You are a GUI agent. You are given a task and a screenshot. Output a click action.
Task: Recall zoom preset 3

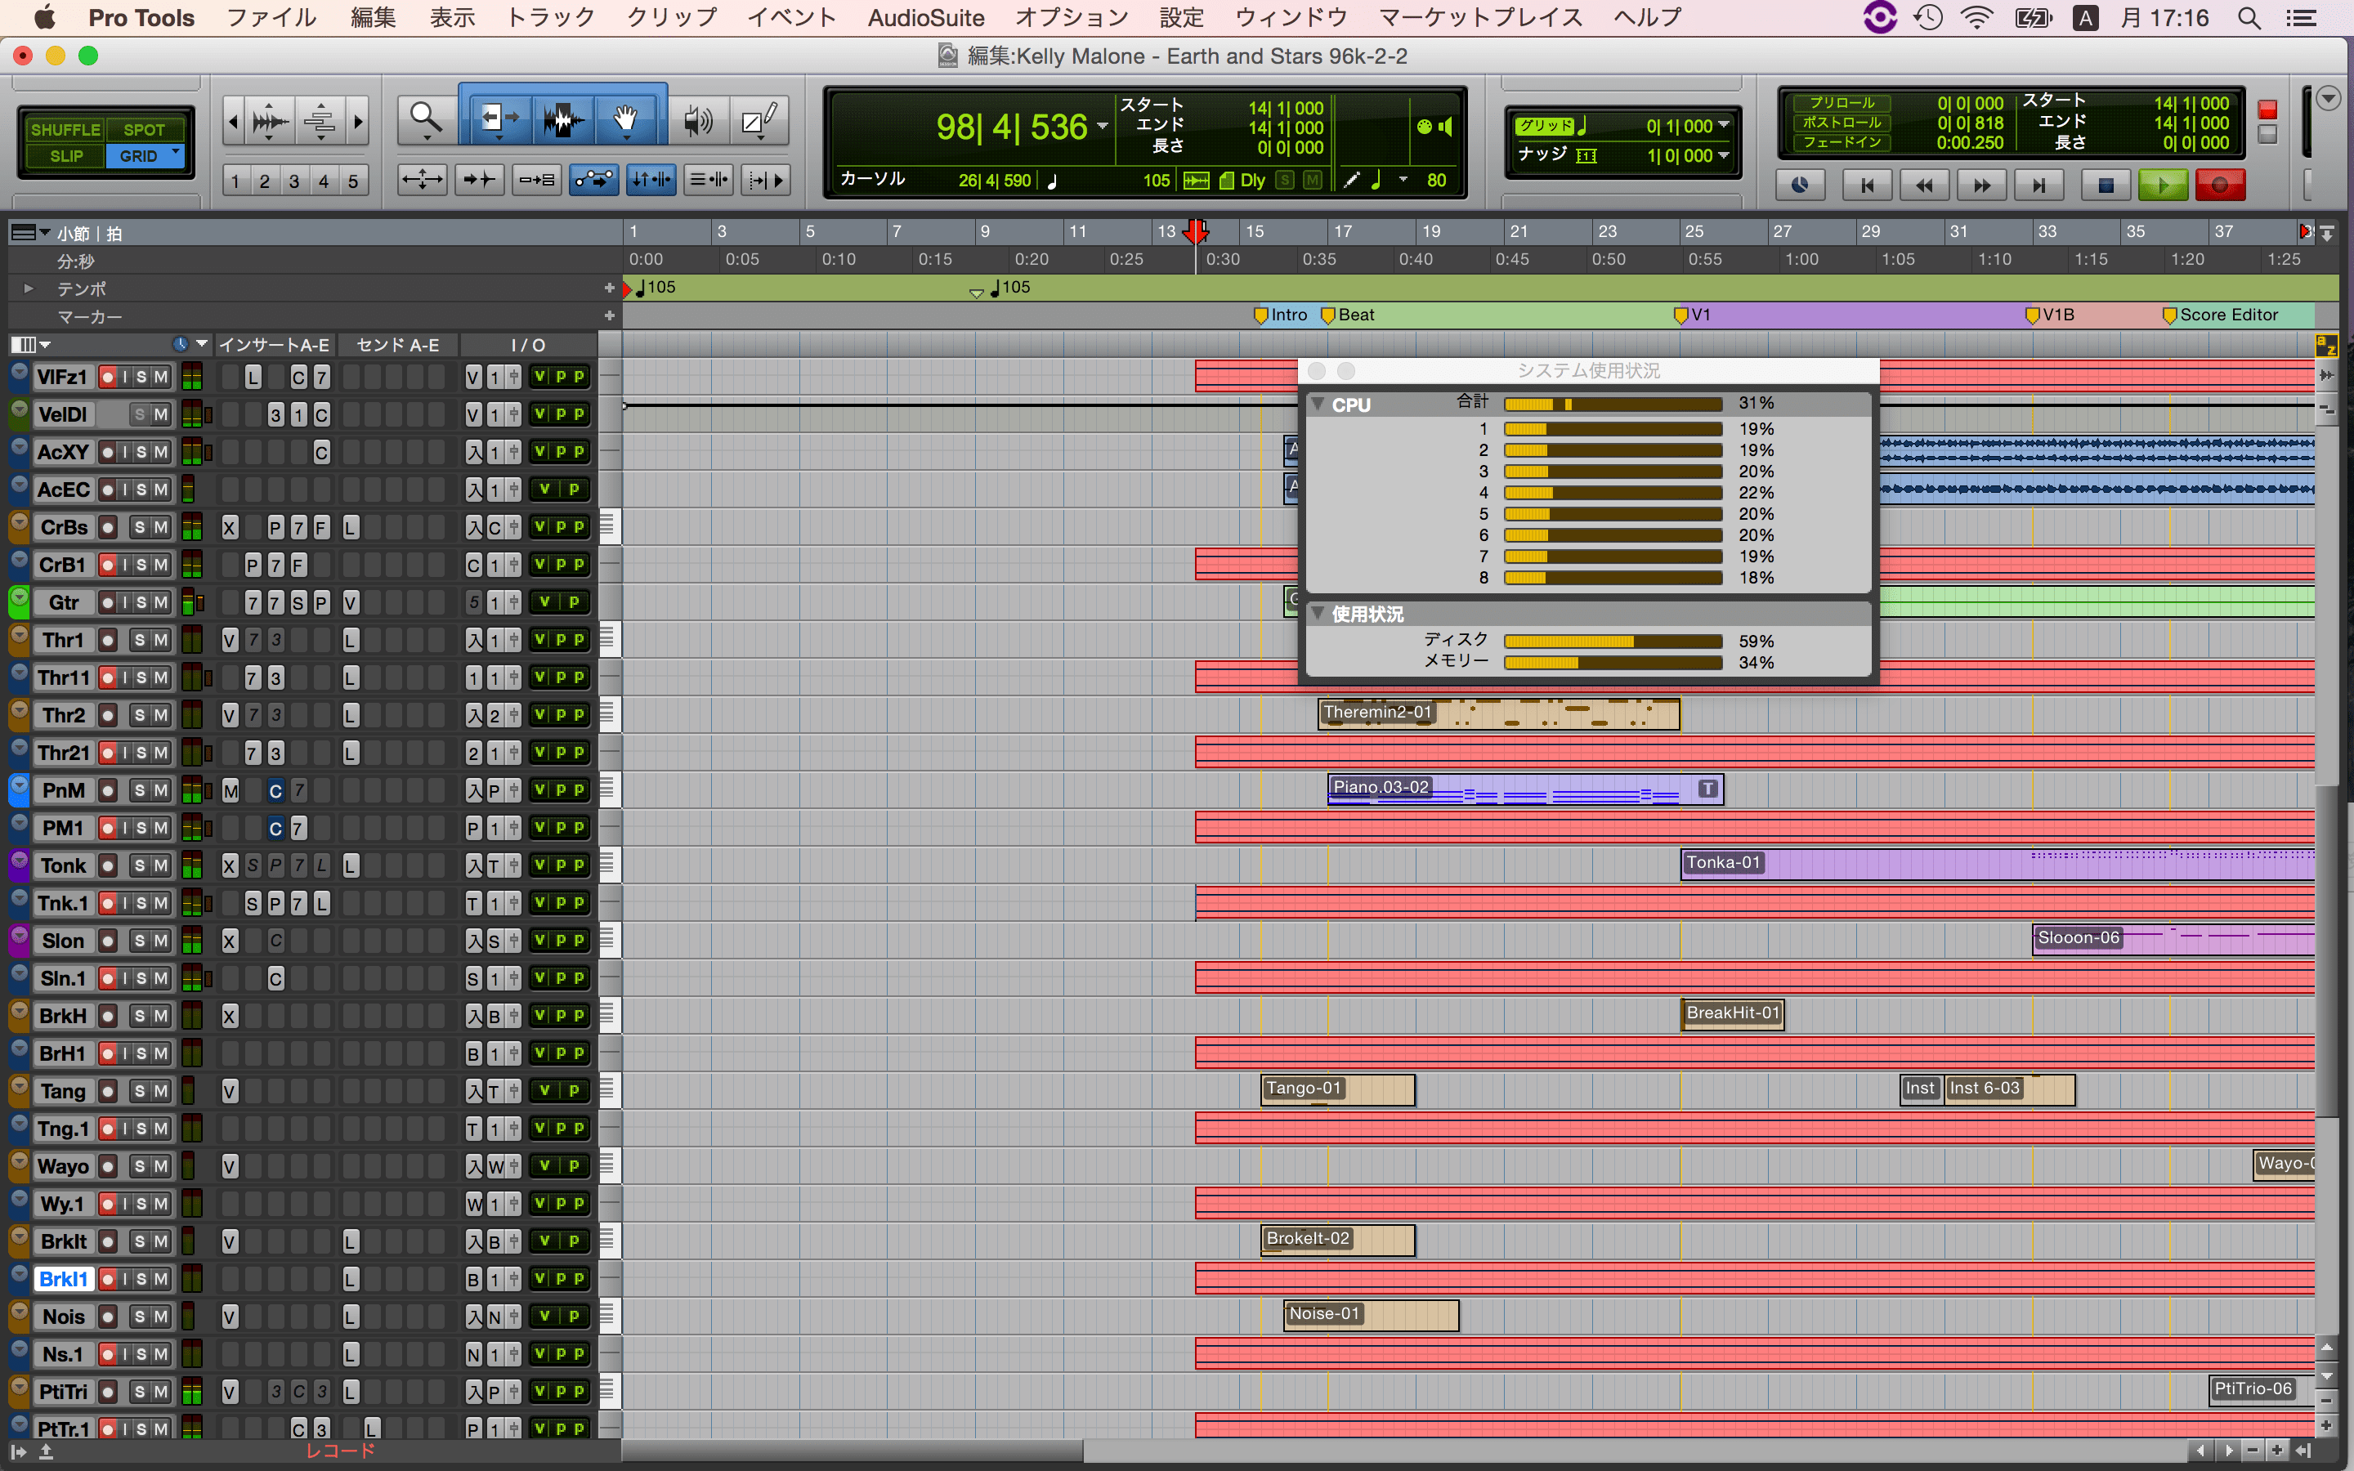click(293, 181)
